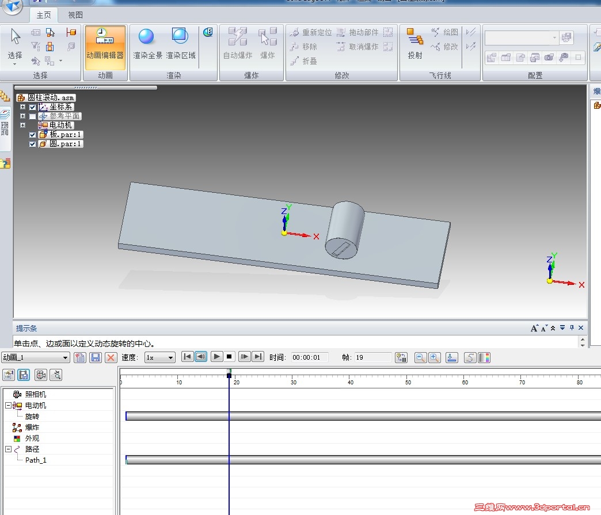The width and height of the screenshot is (601, 515).
Task: Click the camera icon in 配置 group
Action: point(549,58)
